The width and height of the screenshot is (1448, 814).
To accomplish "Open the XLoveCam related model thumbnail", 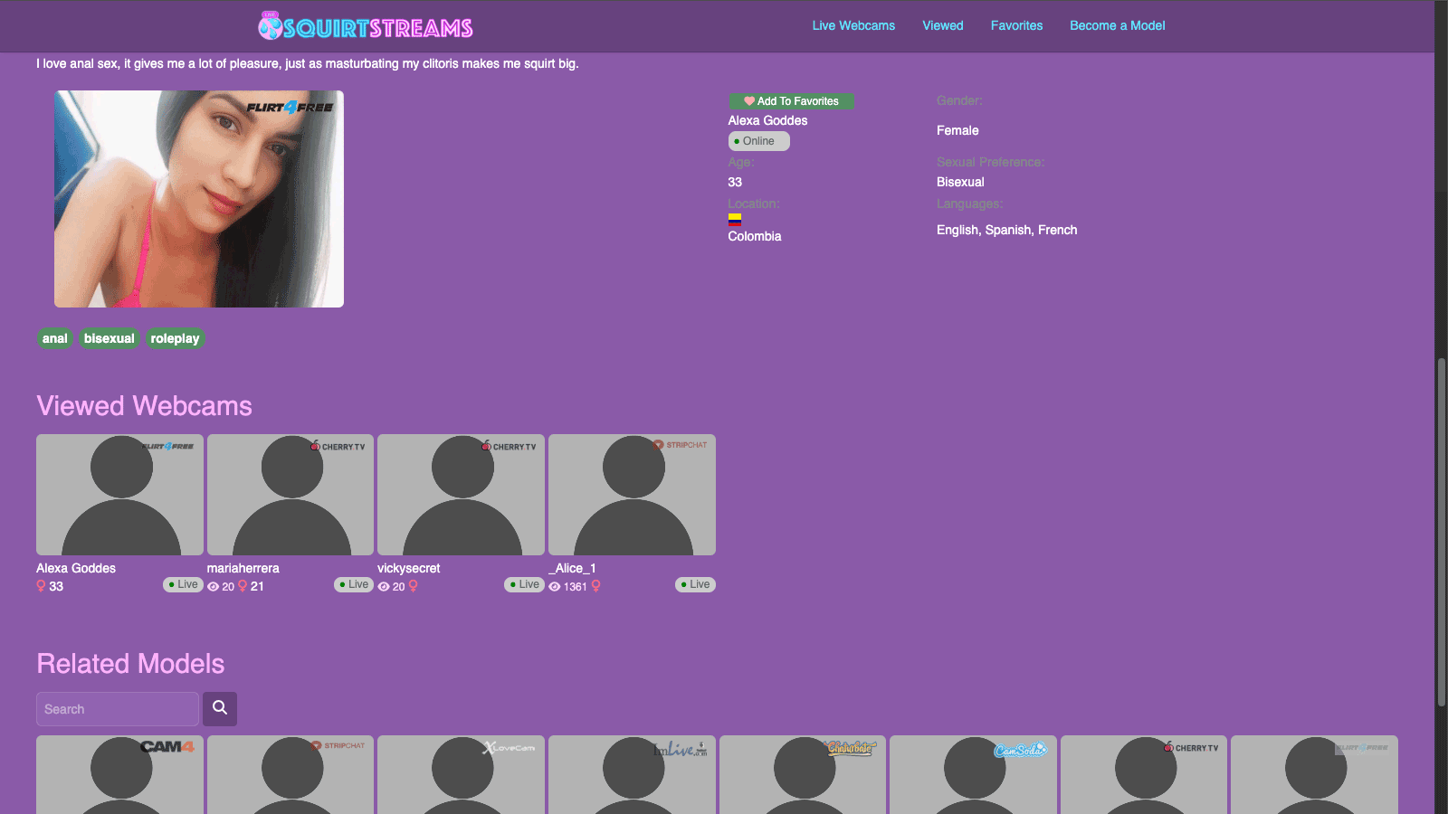I will [461, 775].
